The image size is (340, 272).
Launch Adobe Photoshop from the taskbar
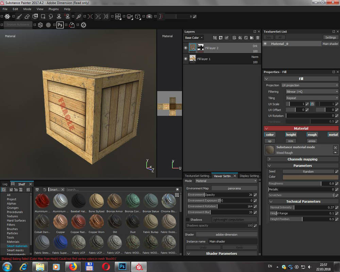point(122,266)
